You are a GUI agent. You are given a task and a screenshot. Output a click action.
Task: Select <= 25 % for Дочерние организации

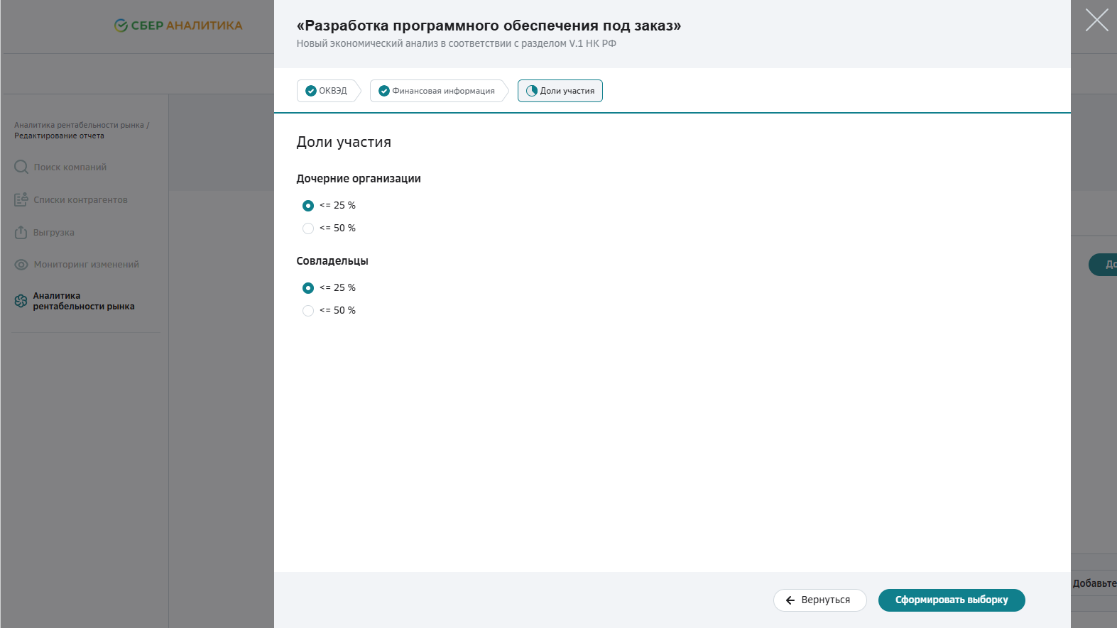(308, 206)
